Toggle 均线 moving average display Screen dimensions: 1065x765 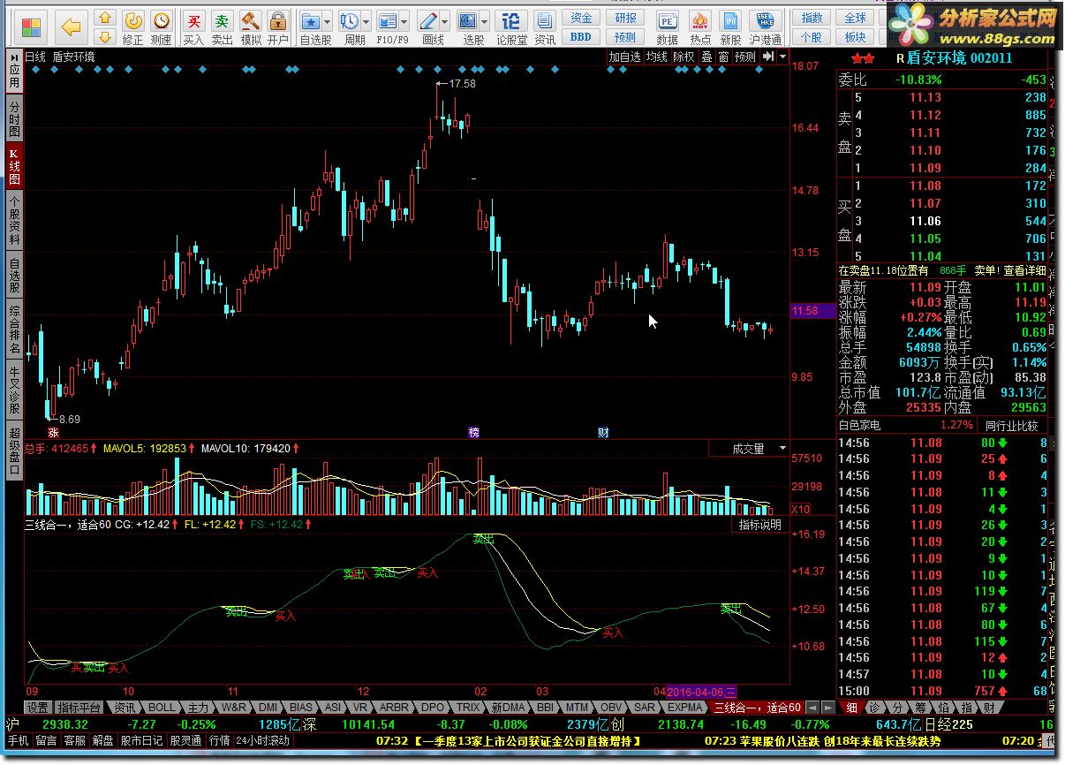(x=656, y=57)
